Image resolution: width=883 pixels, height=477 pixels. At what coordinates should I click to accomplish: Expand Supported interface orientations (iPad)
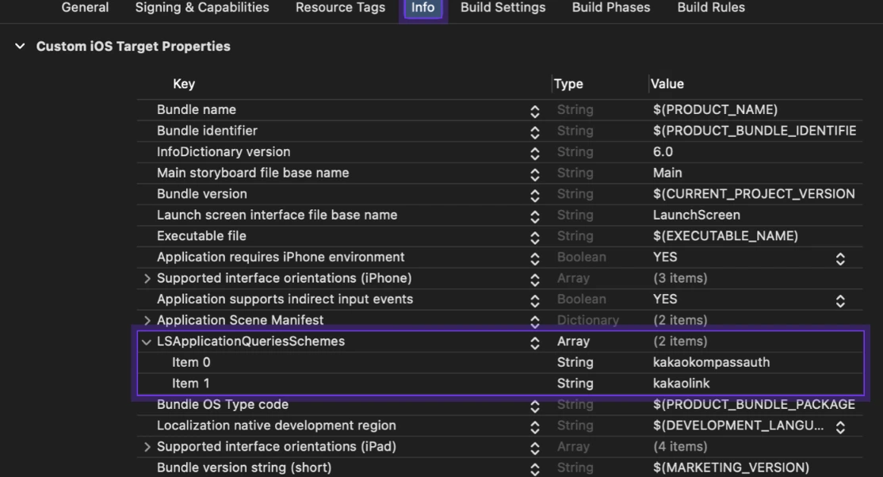click(147, 447)
